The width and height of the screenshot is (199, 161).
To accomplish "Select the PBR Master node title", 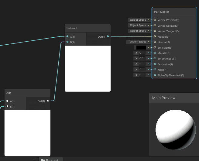I will [x=161, y=12].
